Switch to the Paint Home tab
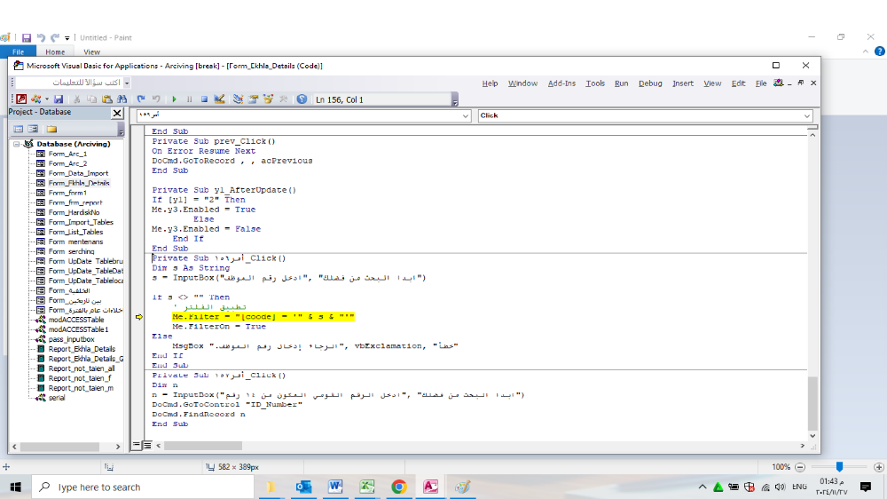887x499 pixels. [55, 51]
